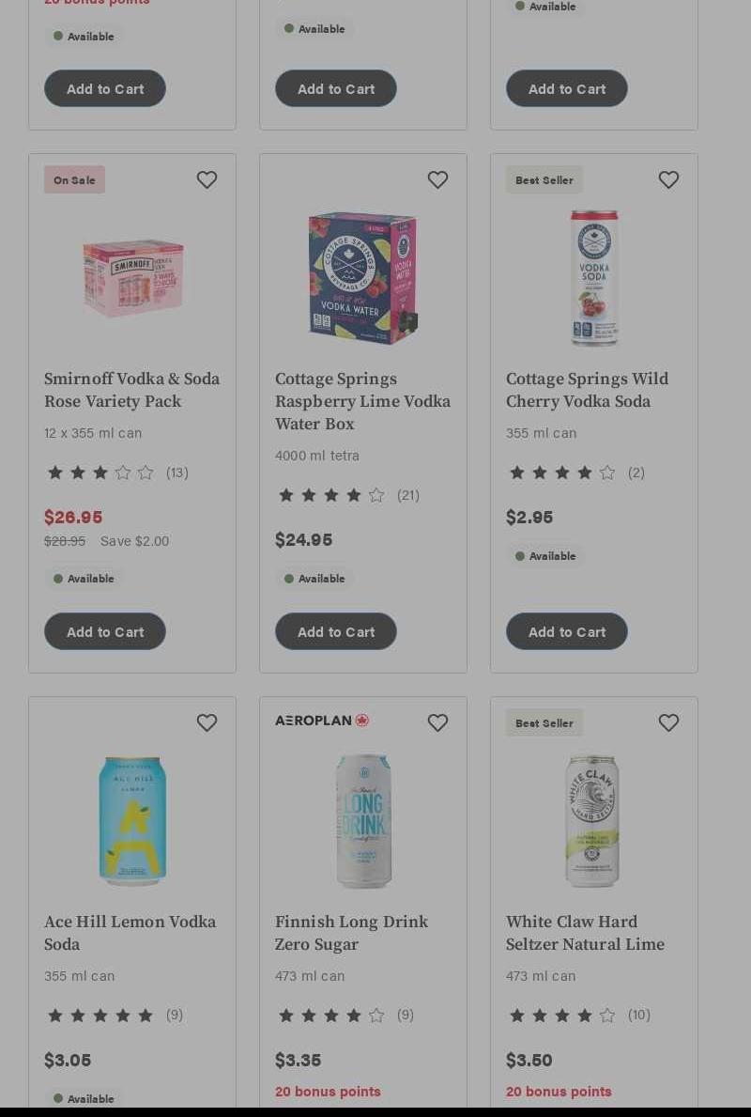751x1117 pixels.
Task: Save Ace Hill Lemon Vodka Soda to favorites
Action: click(x=207, y=722)
